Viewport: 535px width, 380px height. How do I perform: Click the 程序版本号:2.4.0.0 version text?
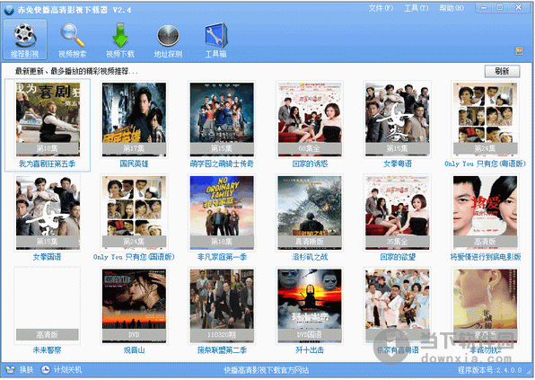click(489, 370)
